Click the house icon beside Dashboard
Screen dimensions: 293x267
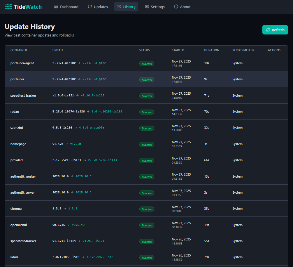point(56,7)
